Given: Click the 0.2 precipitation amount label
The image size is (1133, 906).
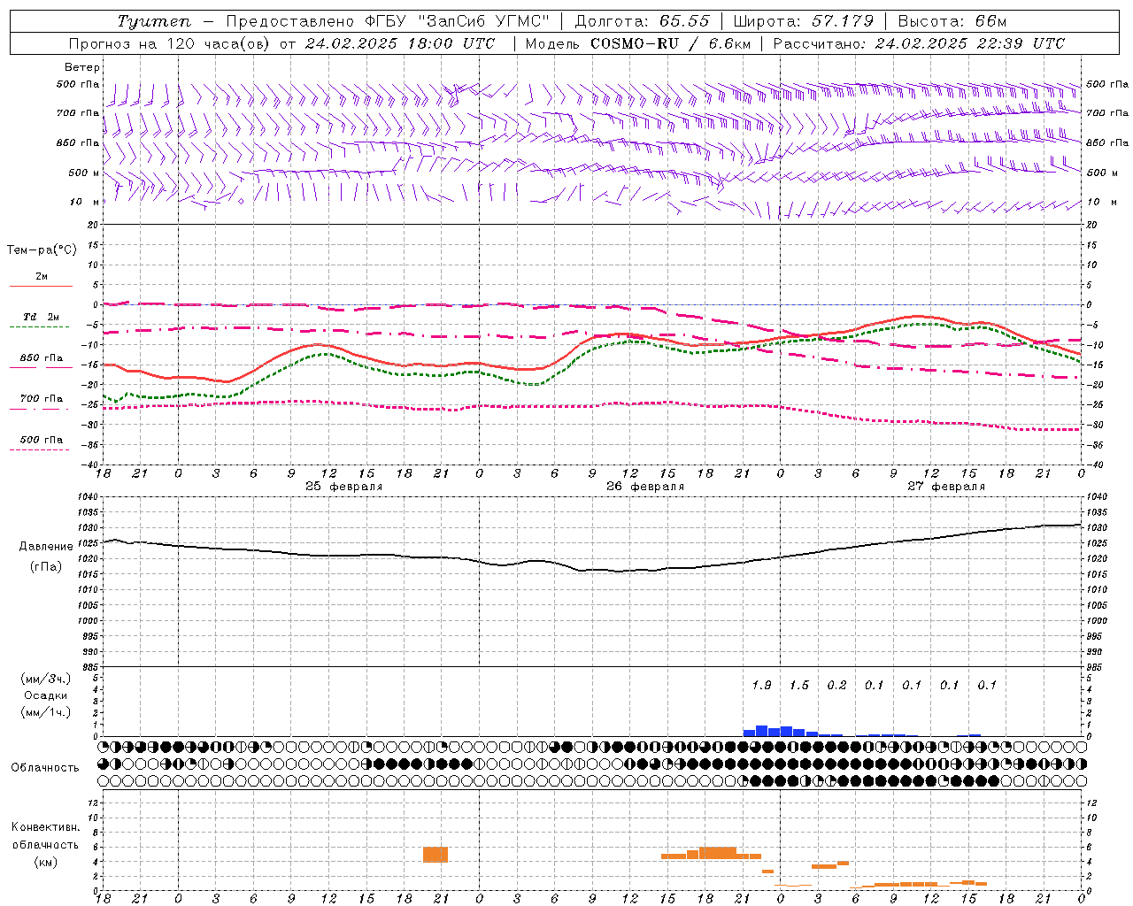Looking at the screenshot, I should (x=836, y=685).
